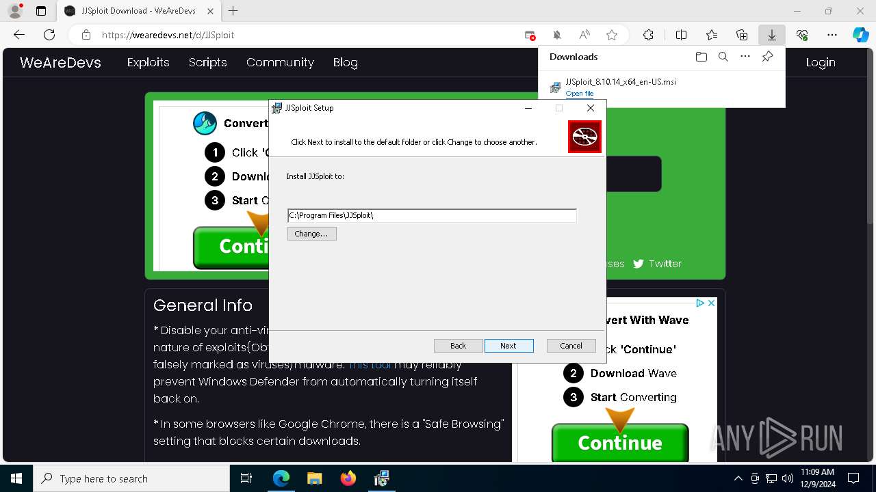Click the Login link
This screenshot has width=876, height=492.
click(x=821, y=62)
